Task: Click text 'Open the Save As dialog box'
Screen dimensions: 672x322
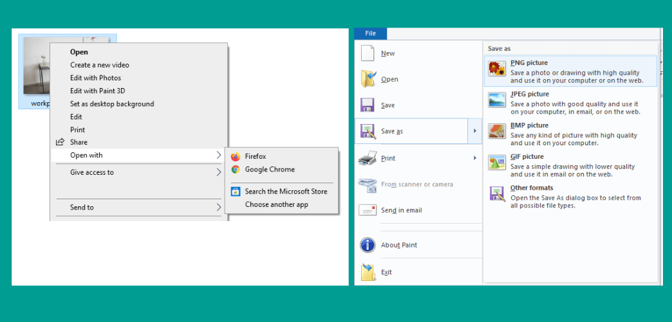Action: 554,198
